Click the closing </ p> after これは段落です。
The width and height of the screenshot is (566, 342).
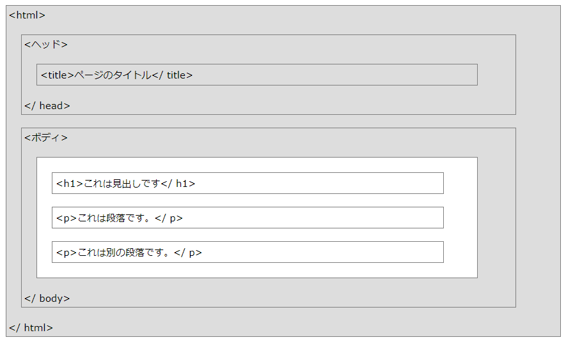click(169, 218)
